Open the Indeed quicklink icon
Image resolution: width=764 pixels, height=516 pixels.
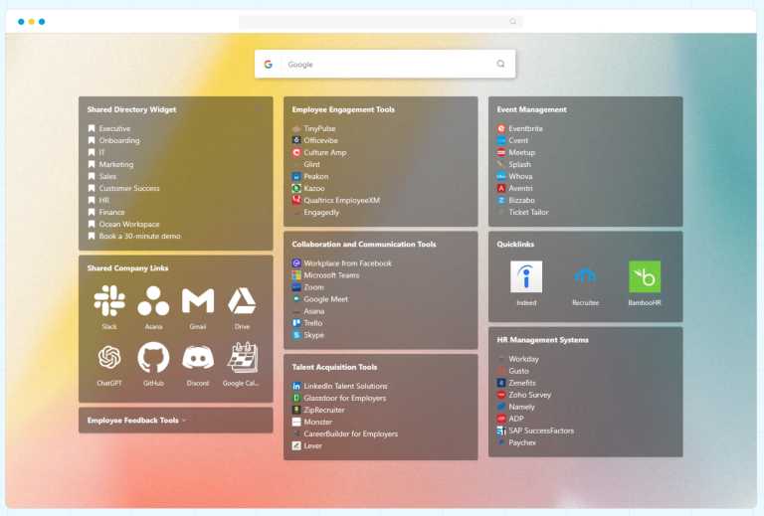point(526,276)
